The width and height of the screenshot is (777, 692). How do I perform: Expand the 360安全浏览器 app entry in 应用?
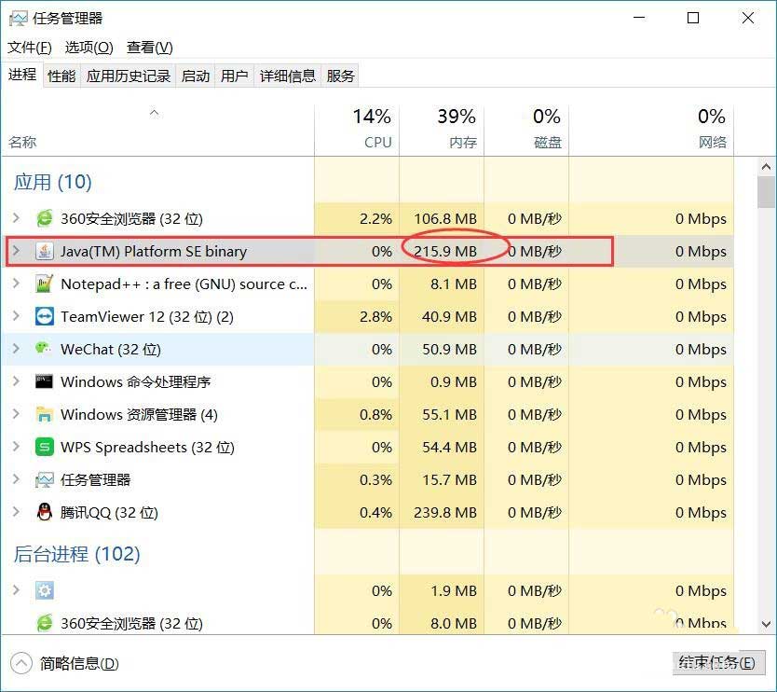[x=17, y=218]
